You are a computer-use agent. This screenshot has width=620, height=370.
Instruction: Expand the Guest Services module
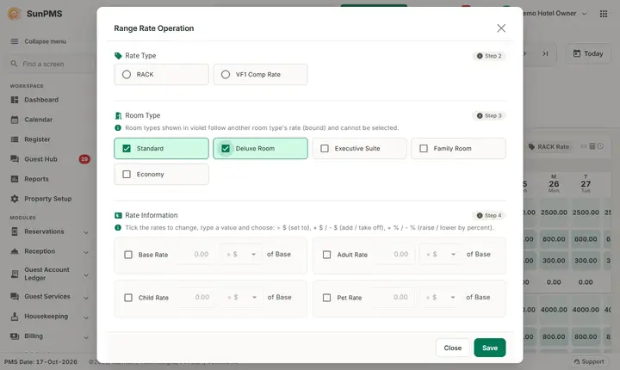click(x=86, y=297)
